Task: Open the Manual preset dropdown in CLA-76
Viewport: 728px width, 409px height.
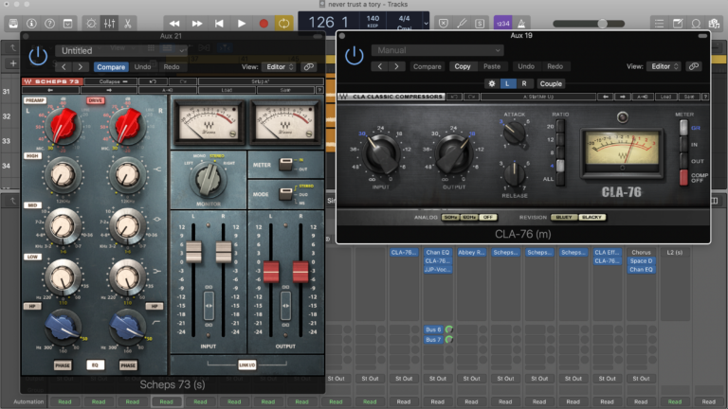Action: pyautogui.click(x=438, y=50)
